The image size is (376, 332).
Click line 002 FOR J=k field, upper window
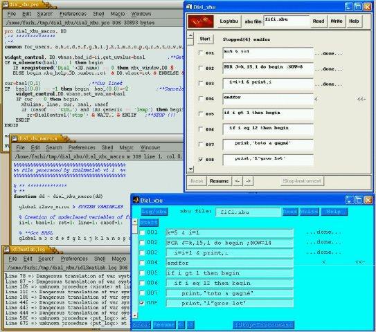[268, 68]
